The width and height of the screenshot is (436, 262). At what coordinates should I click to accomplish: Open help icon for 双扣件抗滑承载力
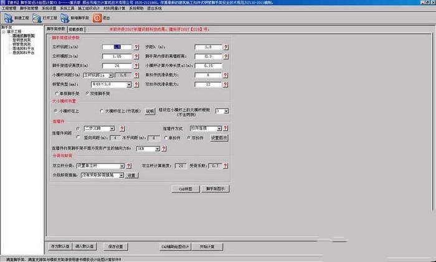click(x=225, y=84)
